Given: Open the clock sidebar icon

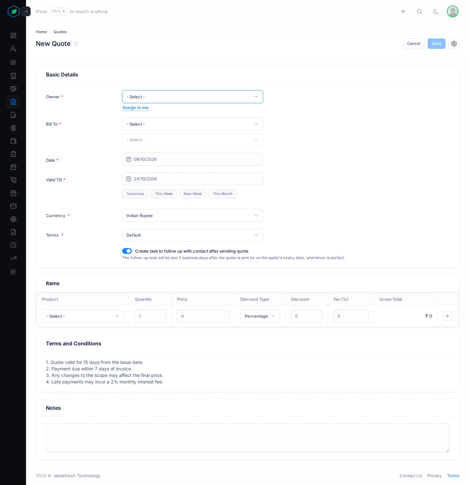Looking at the screenshot, I should 13,245.
